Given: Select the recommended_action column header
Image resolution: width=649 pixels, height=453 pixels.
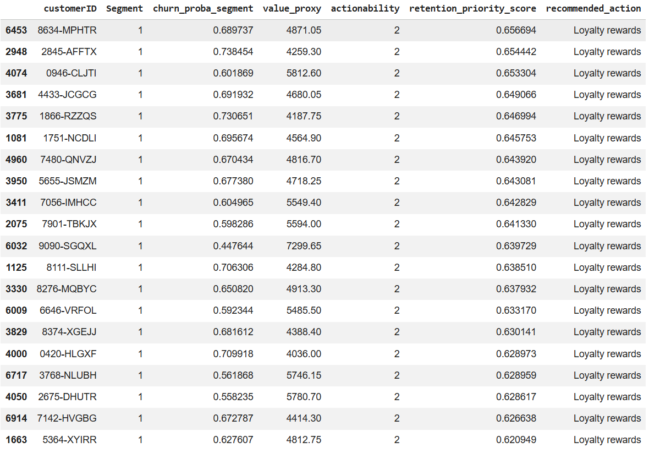Looking at the screenshot, I should tap(593, 8).
